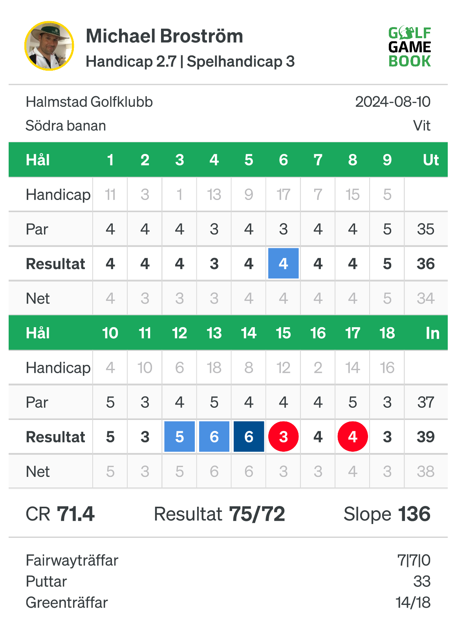
Task: Click the red birdie circle on hole 15
Action: [x=283, y=436]
